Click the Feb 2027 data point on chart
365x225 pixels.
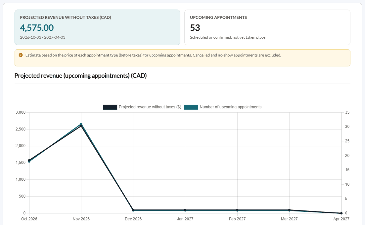coord(237,210)
